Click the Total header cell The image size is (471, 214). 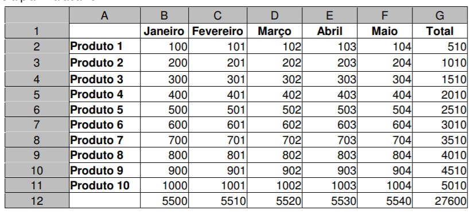(x=440, y=30)
